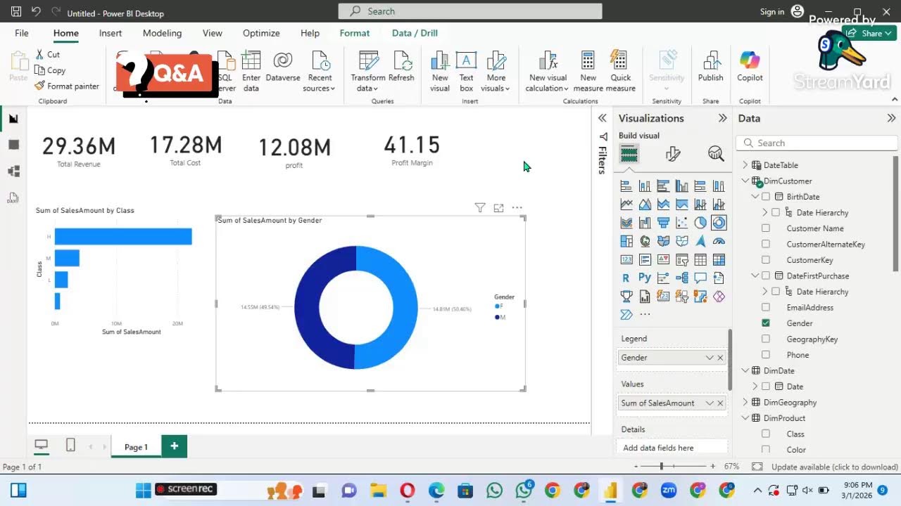Open the File menu
The image size is (901, 506).
pyautogui.click(x=22, y=33)
